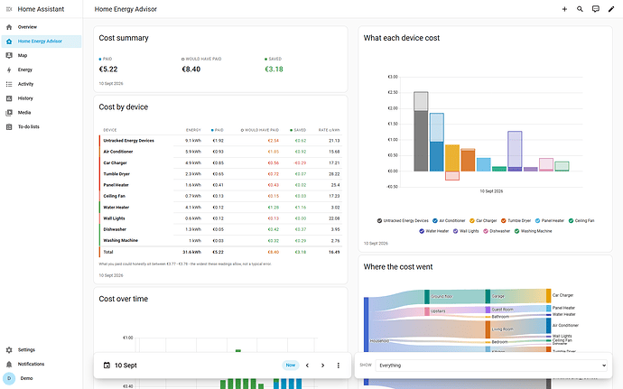Image resolution: width=623 pixels, height=389 pixels.
Task: Click the calendar icon beside 10 Sept
Action: (x=107, y=366)
